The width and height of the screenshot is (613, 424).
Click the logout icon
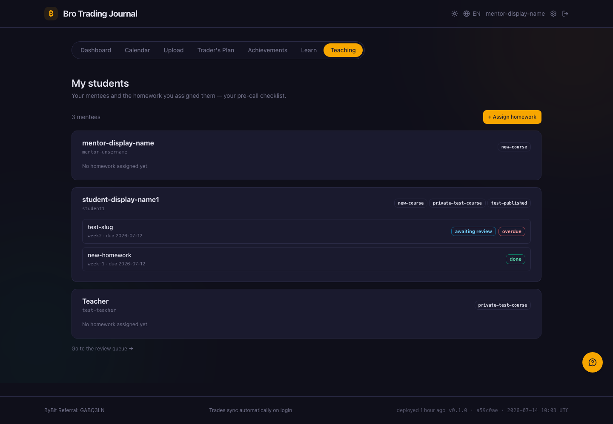tap(565, 14)
